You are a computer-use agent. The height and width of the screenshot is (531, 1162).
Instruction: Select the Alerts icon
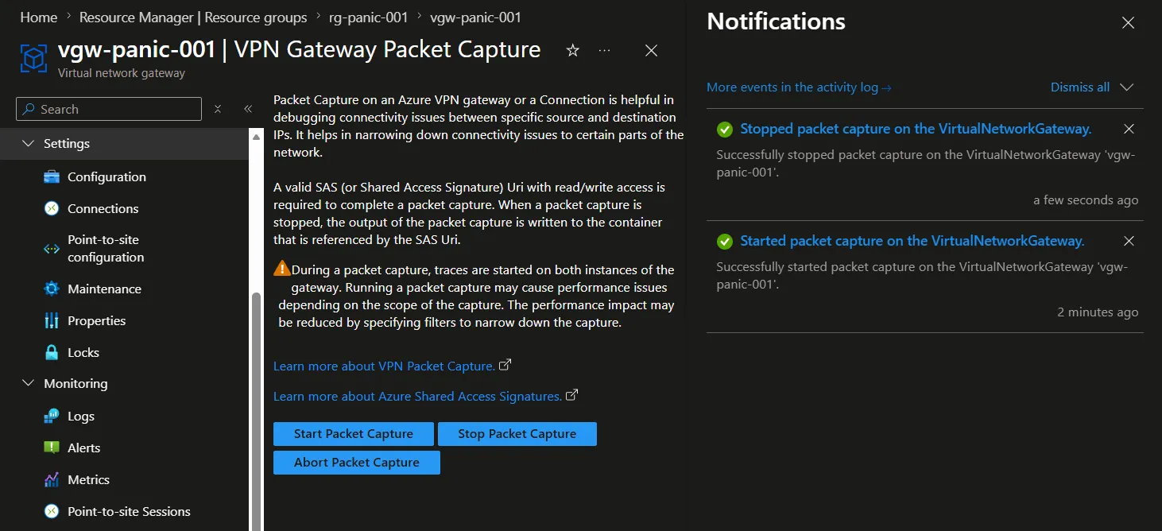point(52,448)
